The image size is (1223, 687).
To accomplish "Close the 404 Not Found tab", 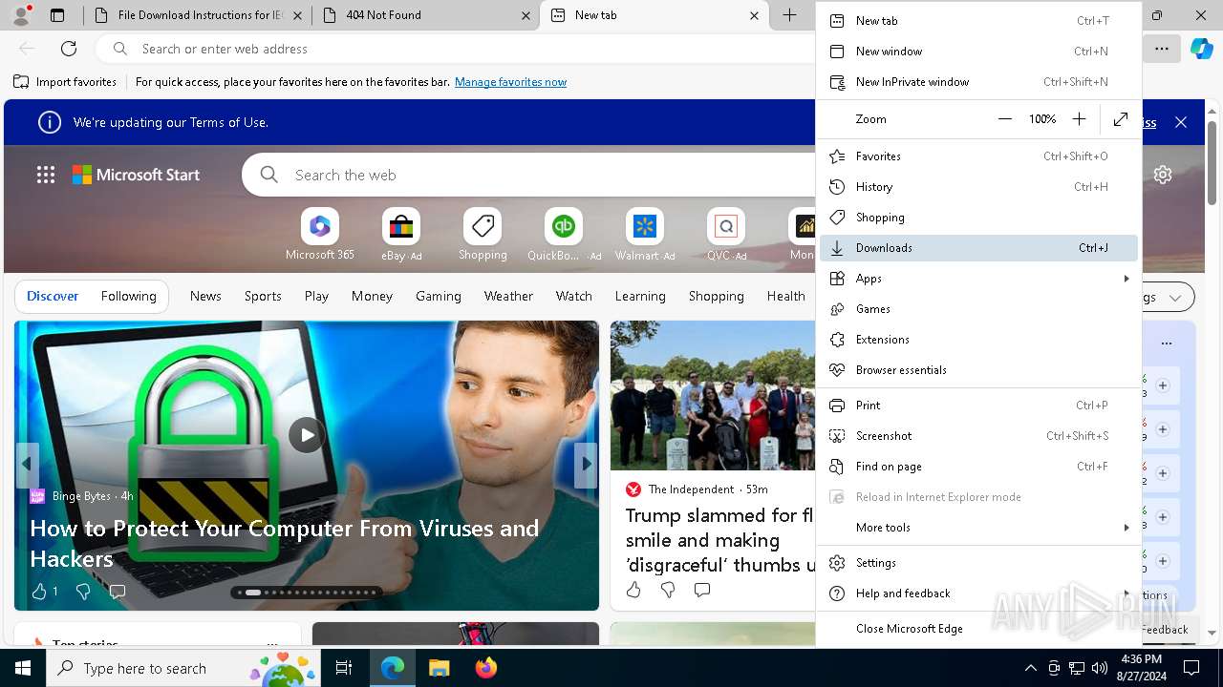I will 526,15.
